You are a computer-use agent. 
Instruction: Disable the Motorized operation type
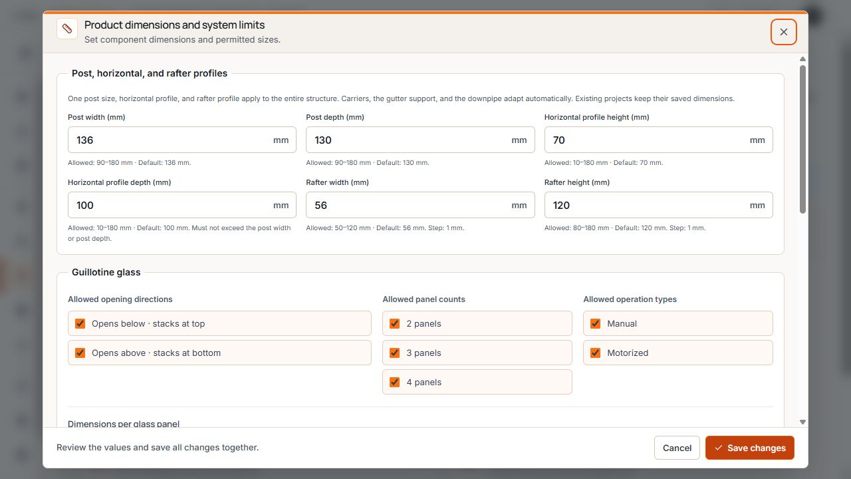click(596, 353)
